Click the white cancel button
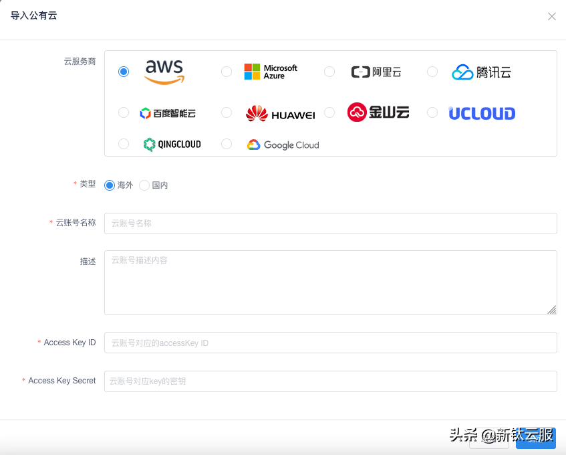 (x=489, y=438)
